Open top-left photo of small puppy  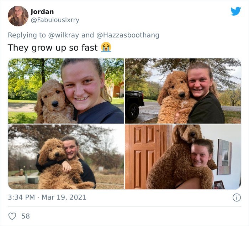point(66,91)
